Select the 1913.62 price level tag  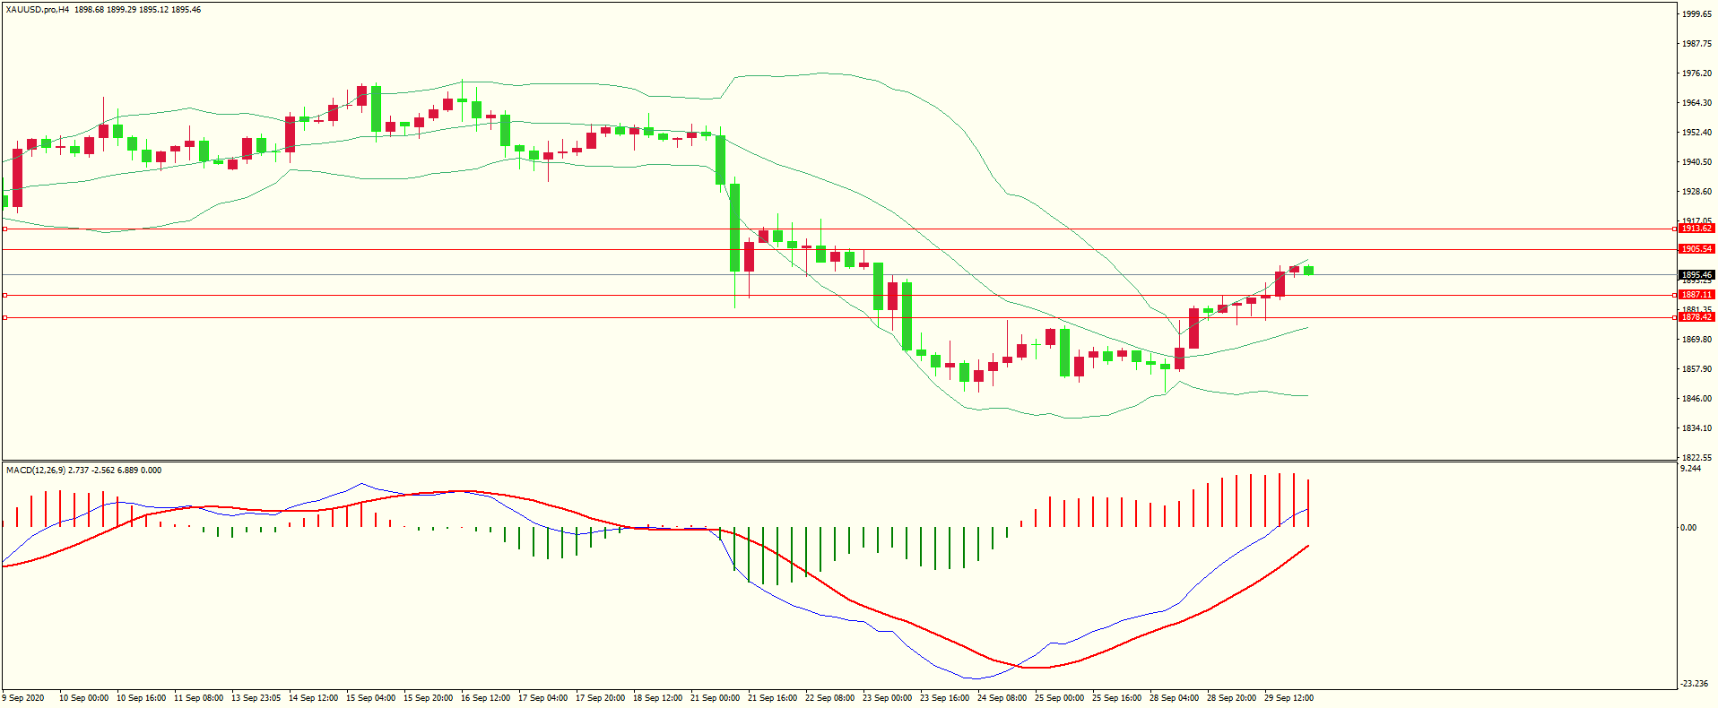click(1696, 229)
